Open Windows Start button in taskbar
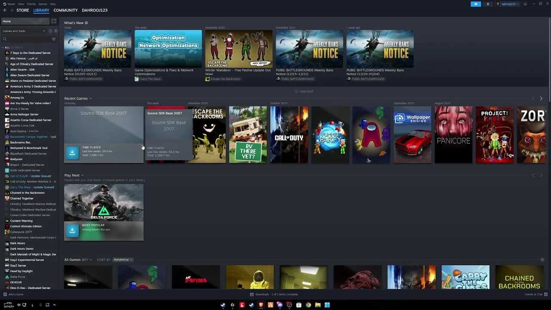Viewport: 551px width, 310px height. 327,305
